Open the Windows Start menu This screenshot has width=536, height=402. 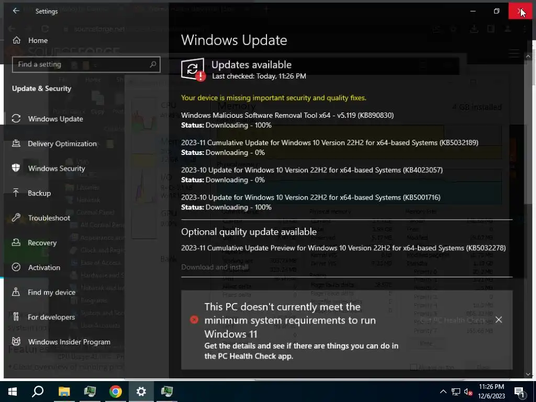(x=13, y=392)
